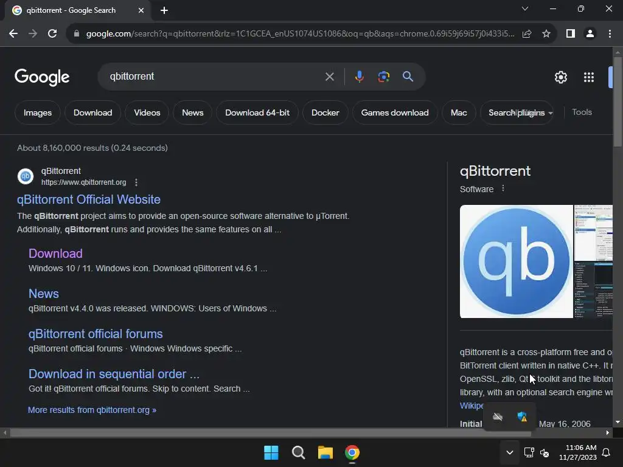
Task: Clear the search box text
Action: (329, 77)
